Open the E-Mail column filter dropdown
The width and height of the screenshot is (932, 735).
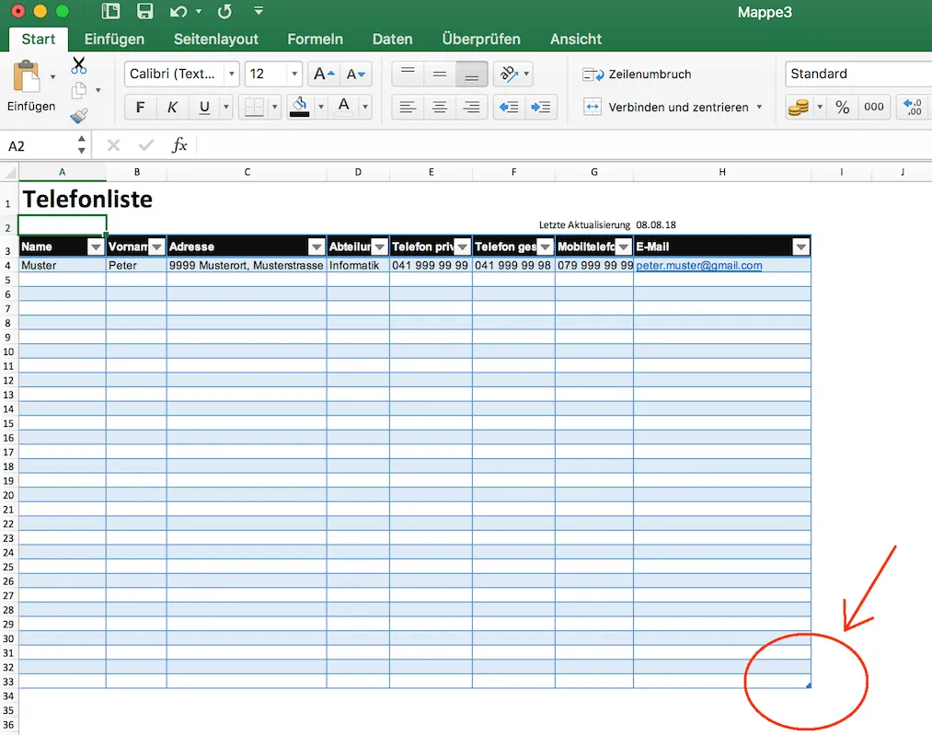point(801,247)
